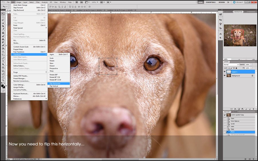258x161 pixels.
Task: Click Content-Aware Scale menu entry
Action: (x=29, y=47)
